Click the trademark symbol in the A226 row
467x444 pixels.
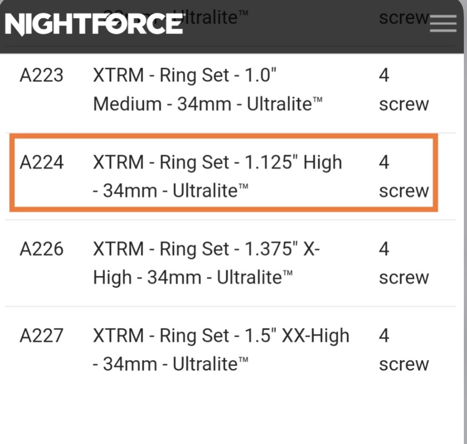click(x=287, y=274)
